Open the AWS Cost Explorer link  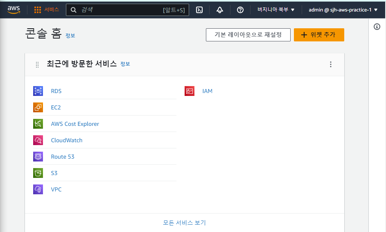point(75,124)
